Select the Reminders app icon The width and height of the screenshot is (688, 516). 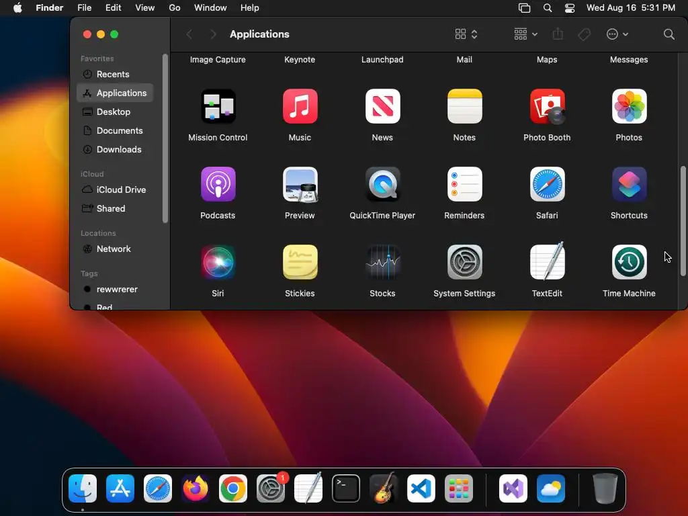click(x=465, y=184)
